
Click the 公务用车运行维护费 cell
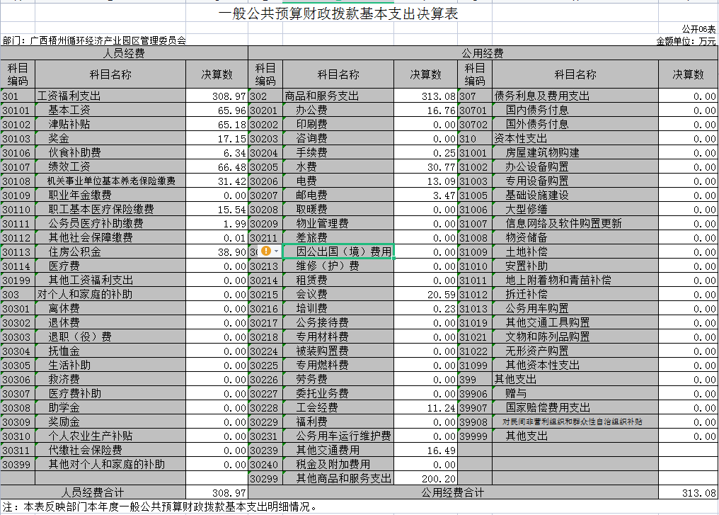point(338,436)
